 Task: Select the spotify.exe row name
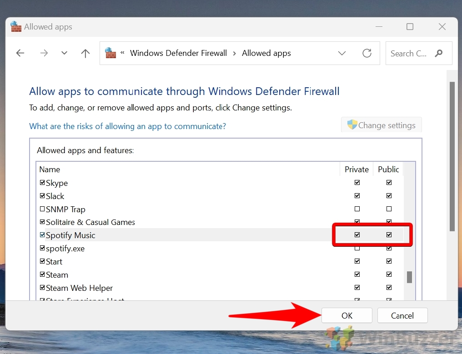tap(65, 249)
